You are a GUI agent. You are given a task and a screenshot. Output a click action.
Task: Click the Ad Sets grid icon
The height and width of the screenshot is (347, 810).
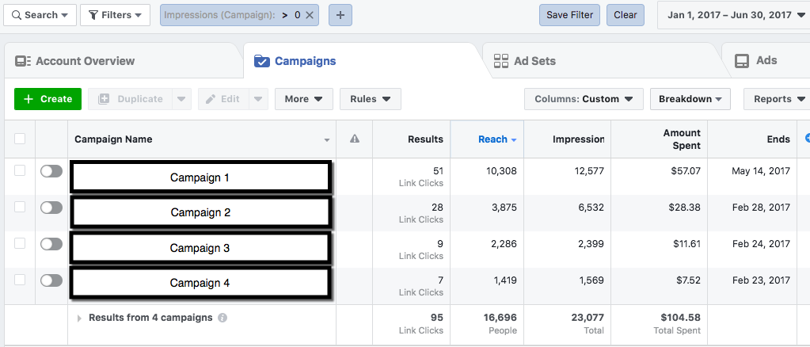(500, 61)
